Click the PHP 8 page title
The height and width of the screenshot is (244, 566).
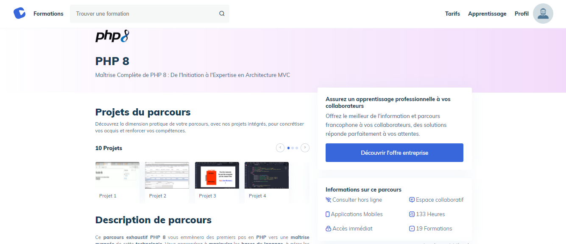(x=112, y=61)
